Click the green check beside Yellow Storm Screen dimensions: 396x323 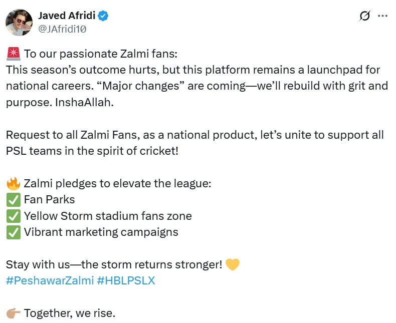pyautogui.click(x=14, y=216)
